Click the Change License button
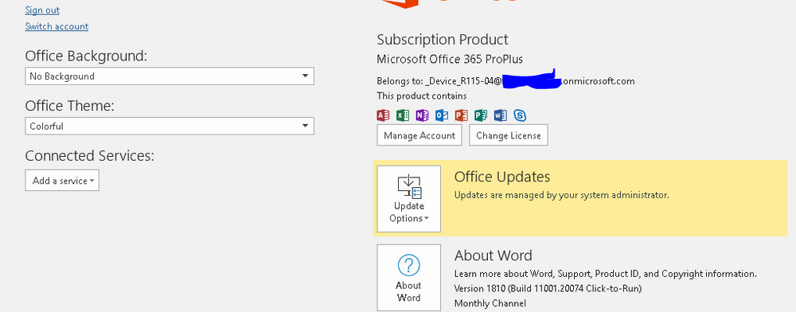 point(508,135)
